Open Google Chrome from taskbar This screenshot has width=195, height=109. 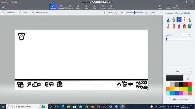point(87,107)
